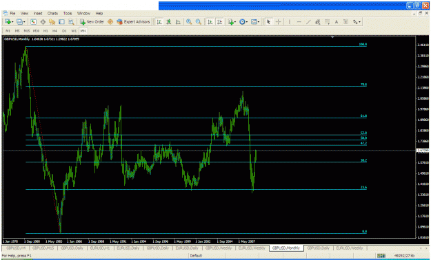Screen dimensions: 431x260
Task: Switch to D1 timeframe
Action: click(64, 31)
